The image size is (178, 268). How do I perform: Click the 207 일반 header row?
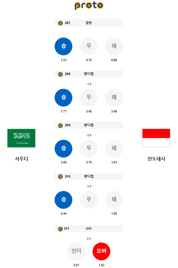click(x=89, y=23)
